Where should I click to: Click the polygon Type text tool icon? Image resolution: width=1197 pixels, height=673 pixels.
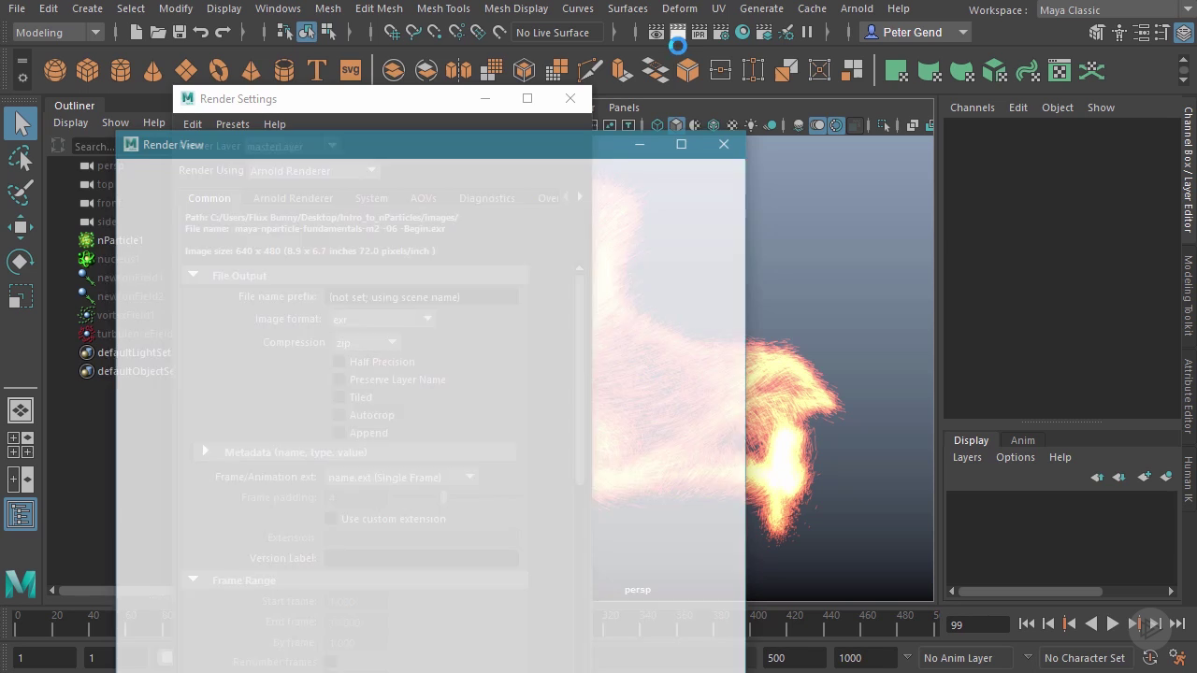click(317, 71)
